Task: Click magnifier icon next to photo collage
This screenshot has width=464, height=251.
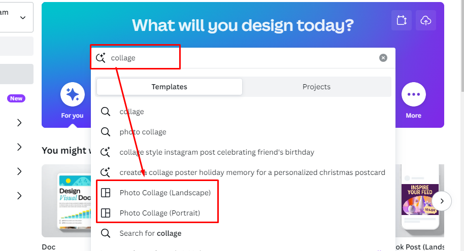Action: (x=106, y=132)
